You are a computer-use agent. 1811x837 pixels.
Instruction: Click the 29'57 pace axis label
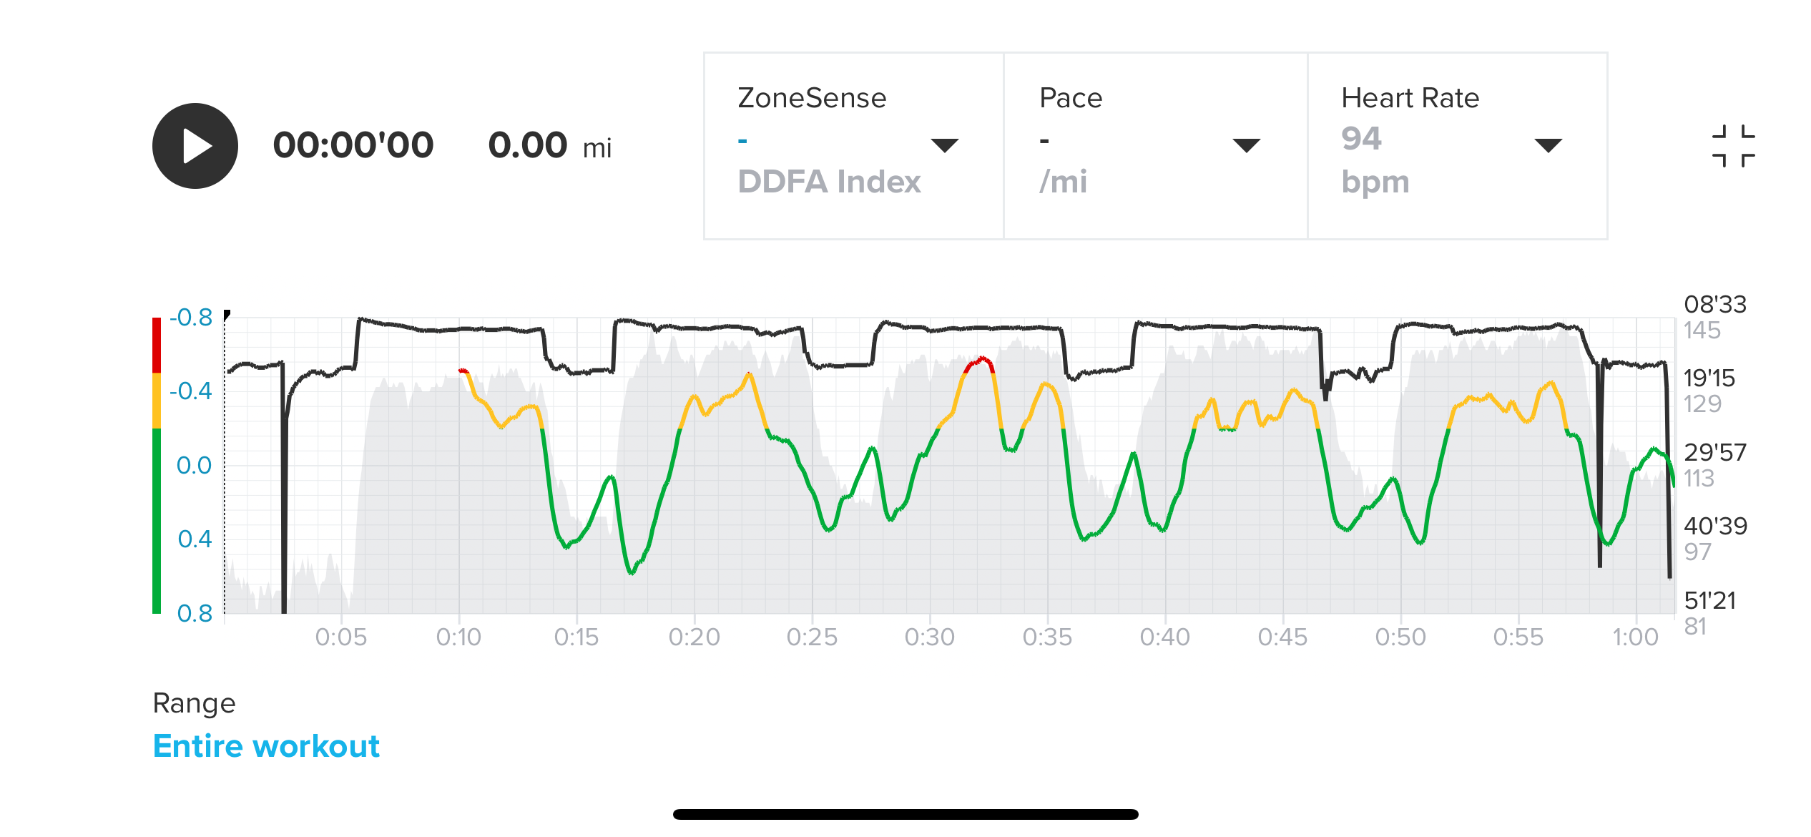[1715, 453]
